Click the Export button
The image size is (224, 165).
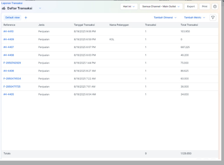click(x=191, y=7)
